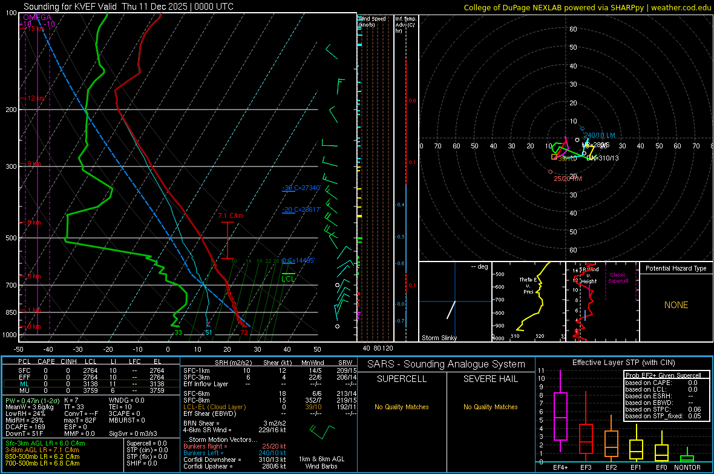This screenshot has width=714, height=474.
Task: Select the '7.1 C/km' lapse rate label
Action: click(231, 216)
